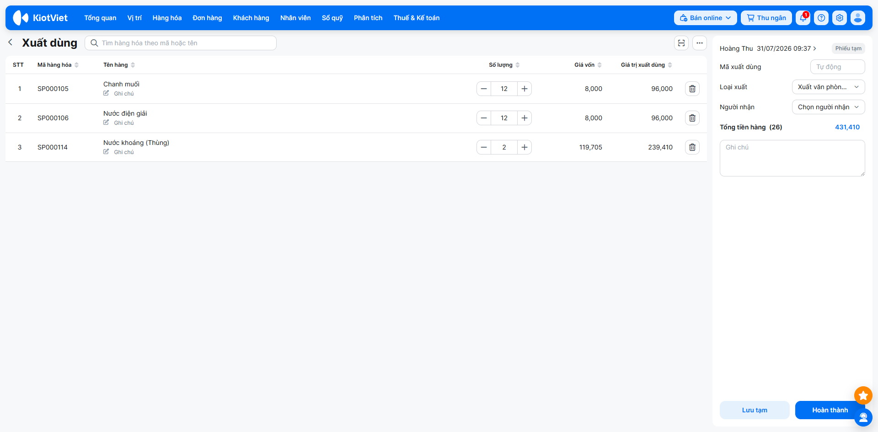Click the Hoàng Thu user name
The image size is (878, 432).
(736, 48)
